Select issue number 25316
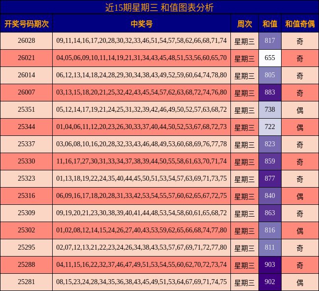Viewport: 319px width, 291px height. [x=27, y=196]
